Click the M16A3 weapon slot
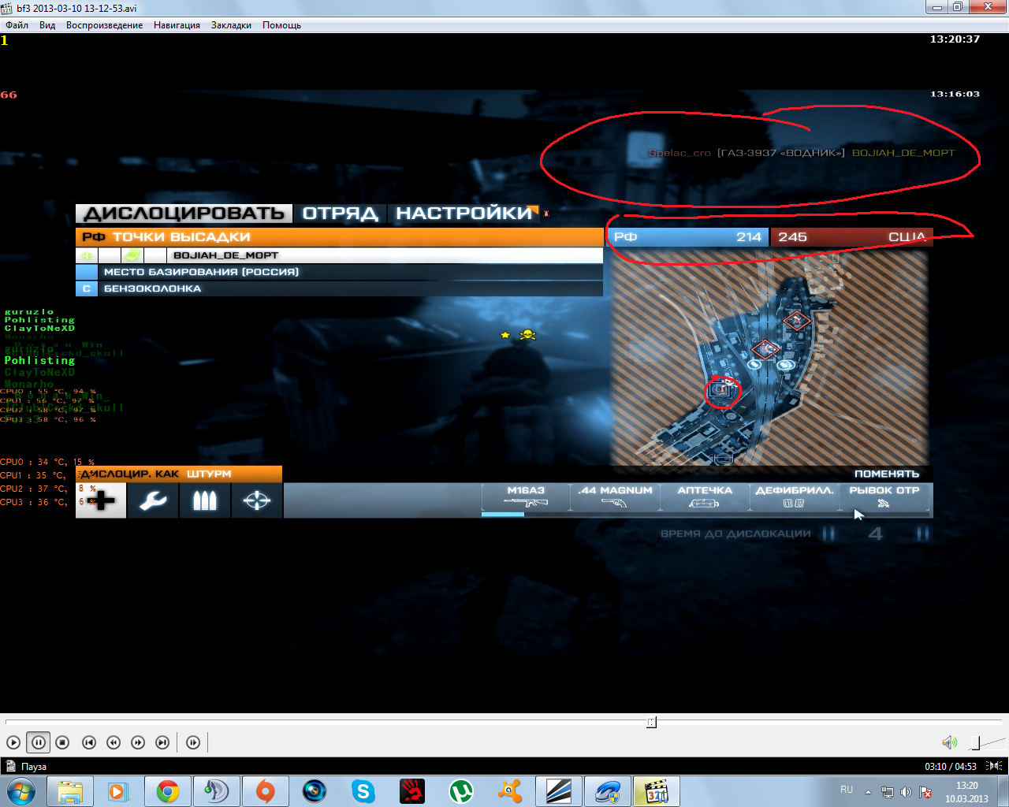 [526, 497]
